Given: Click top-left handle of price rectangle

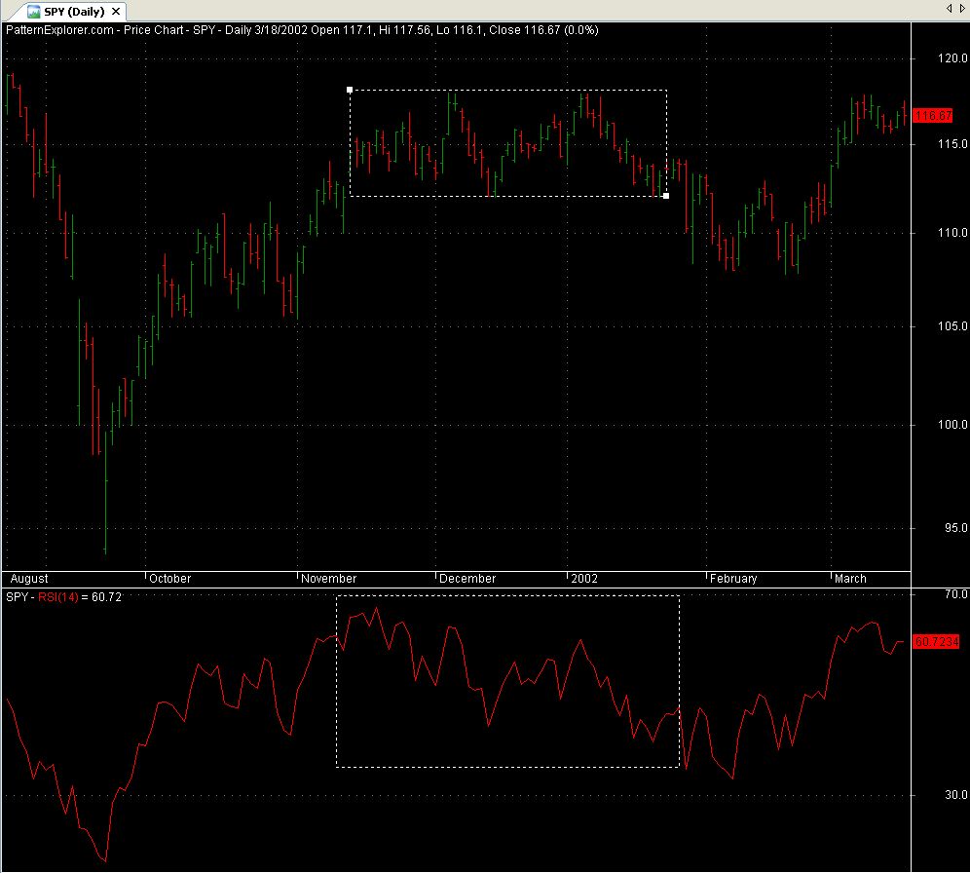Looking at the screenshot, I should tap(350, 90).
